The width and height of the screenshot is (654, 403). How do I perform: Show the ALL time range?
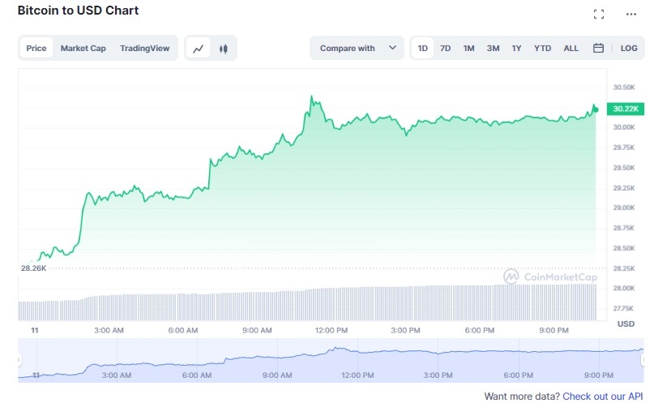(571, 48)
